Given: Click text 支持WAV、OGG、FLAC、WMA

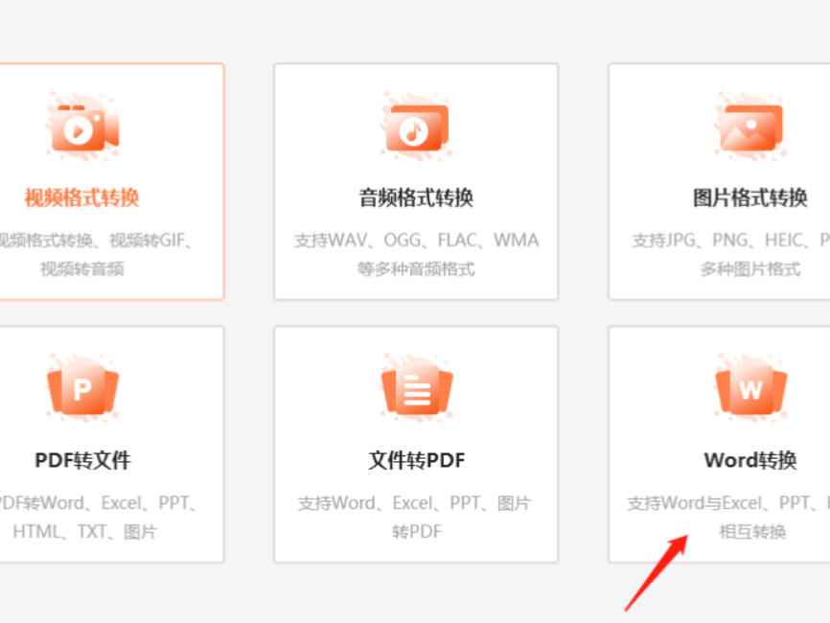Looking at the screenshot, I should 417,241.
